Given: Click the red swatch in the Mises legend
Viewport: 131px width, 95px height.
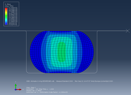Looking at the screenshot, I should coord(6,8).
